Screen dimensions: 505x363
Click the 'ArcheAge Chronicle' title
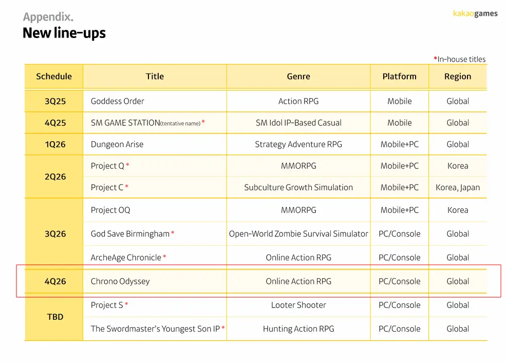[x=126, y=258]
